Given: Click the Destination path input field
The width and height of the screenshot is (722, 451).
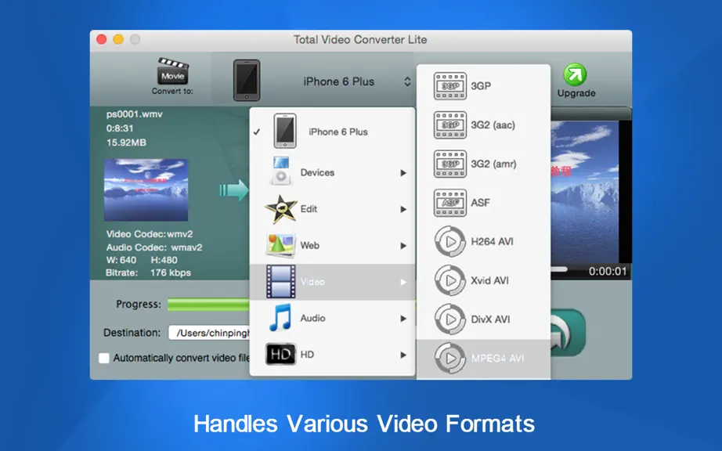Looking at the screenshot, I should click(210, 333).
